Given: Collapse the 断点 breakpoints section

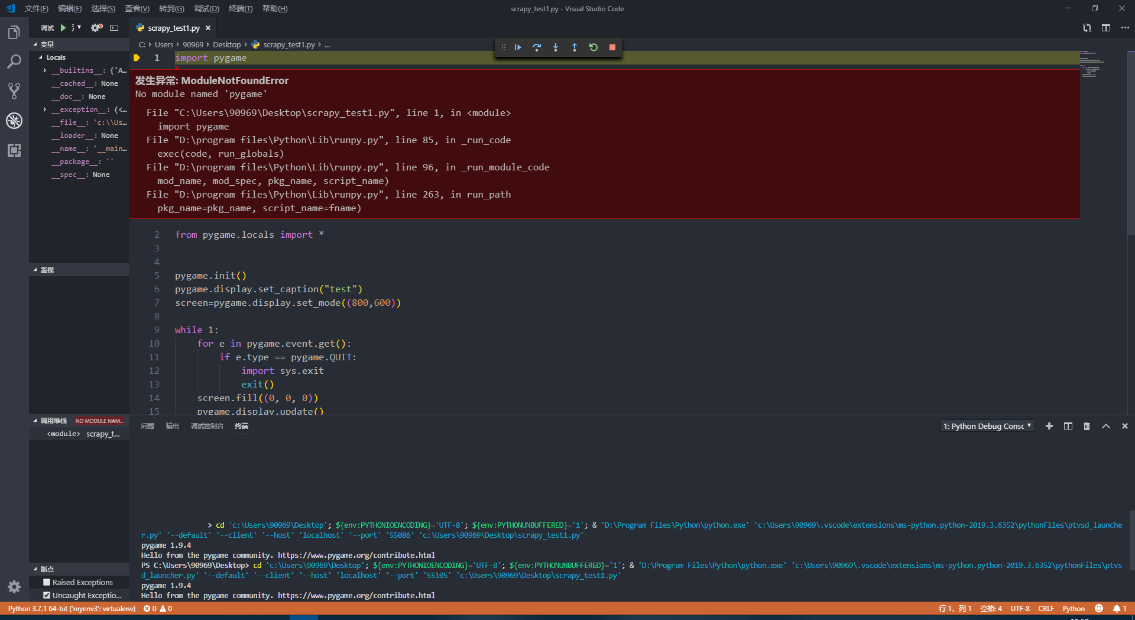Looking at the screenshot, I should [79, 569].
